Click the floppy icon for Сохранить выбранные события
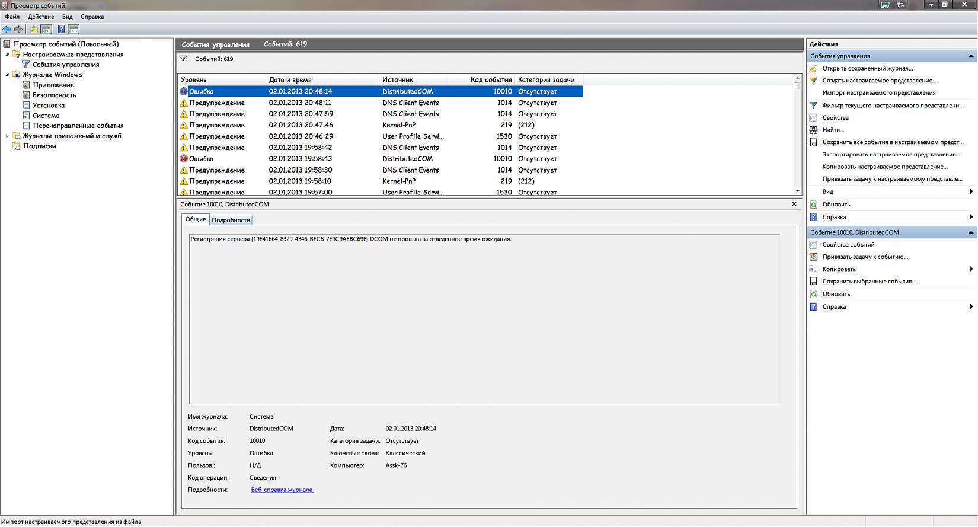Image resolution: width=978 pixels, height=527 pixels. point(814,282)
